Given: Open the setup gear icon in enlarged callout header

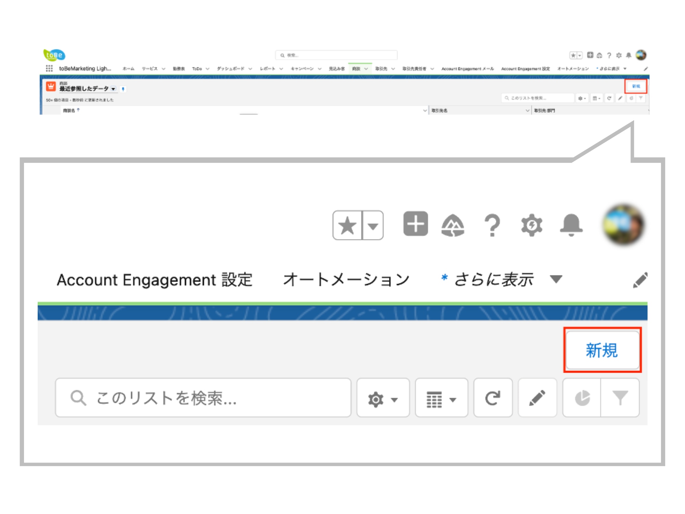Looking at the screenshot, I should coord(532,225).
